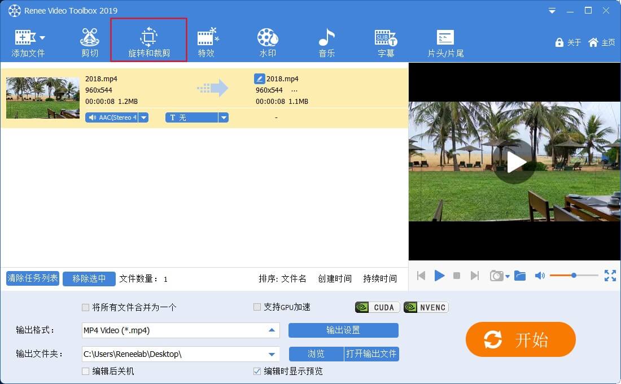Adjust the player volume slider
This screenshot has width=621, height=384.
pos(574,275)
